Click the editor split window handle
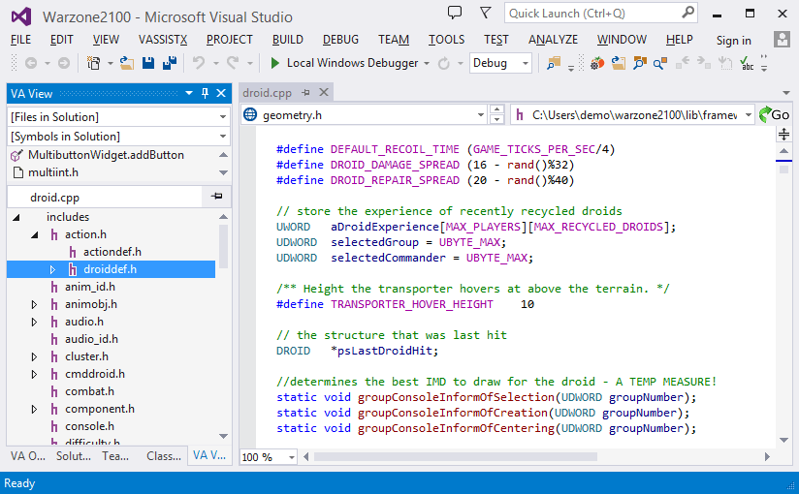The width and height of the screenshot is (799, 494). pos(783,135)
